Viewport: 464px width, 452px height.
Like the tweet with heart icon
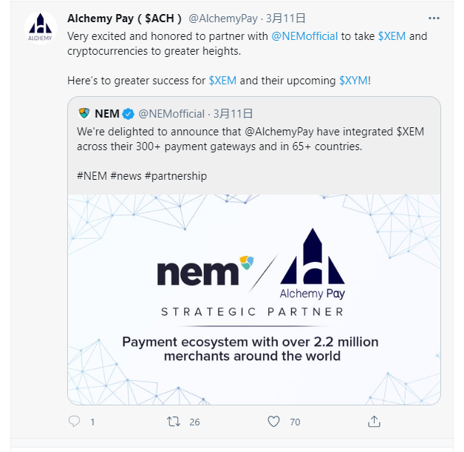pos(274,422)
